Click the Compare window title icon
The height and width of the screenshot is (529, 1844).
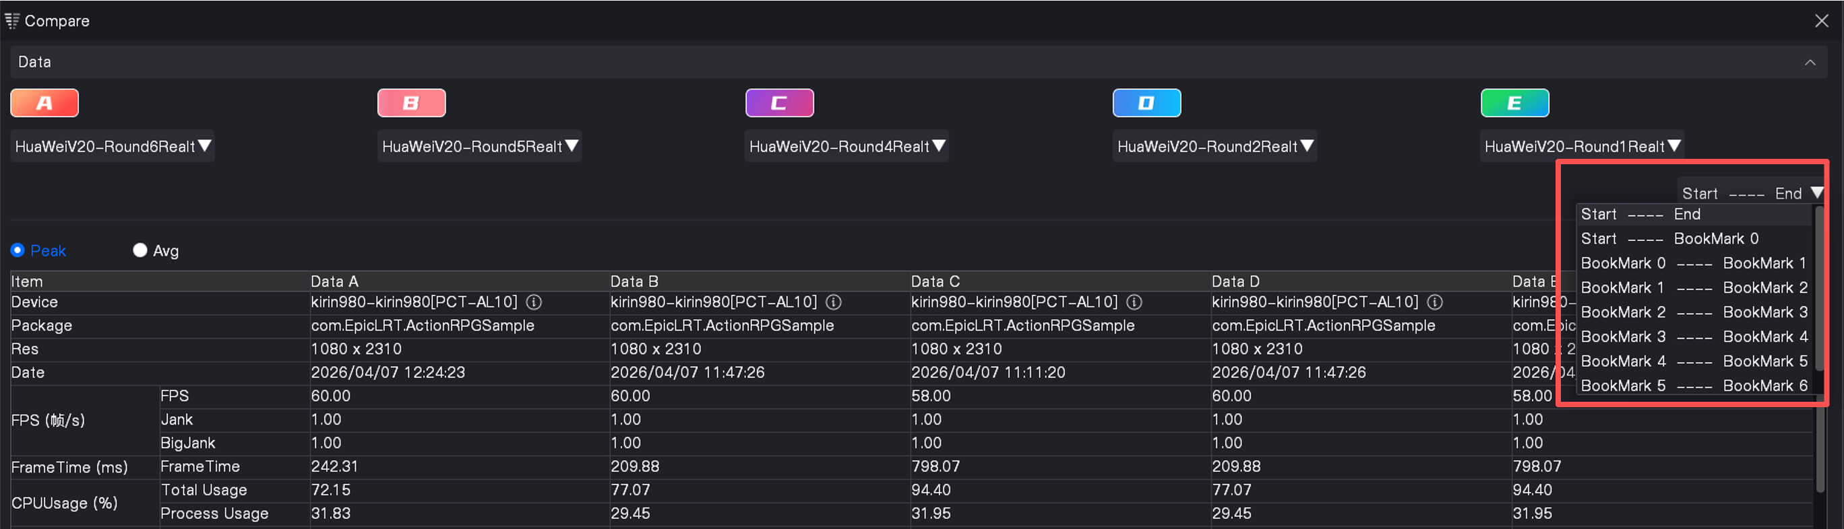[x=11, y=21]
